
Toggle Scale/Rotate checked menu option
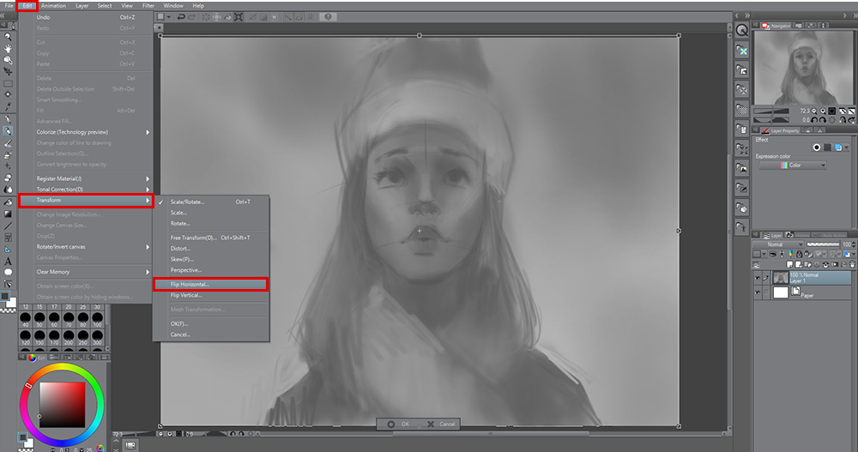point(211,202)
